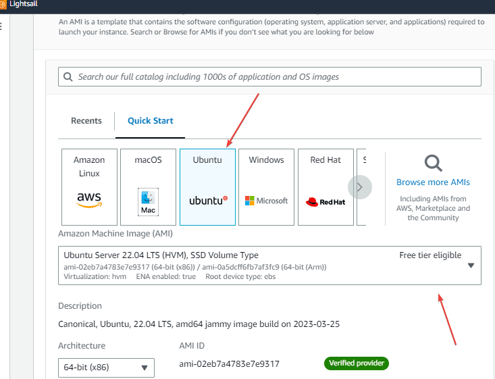This screenshot has height=379, width=495.
Task: Open the 64-bit (x86) Architecture dropdown
Action: 107,368
